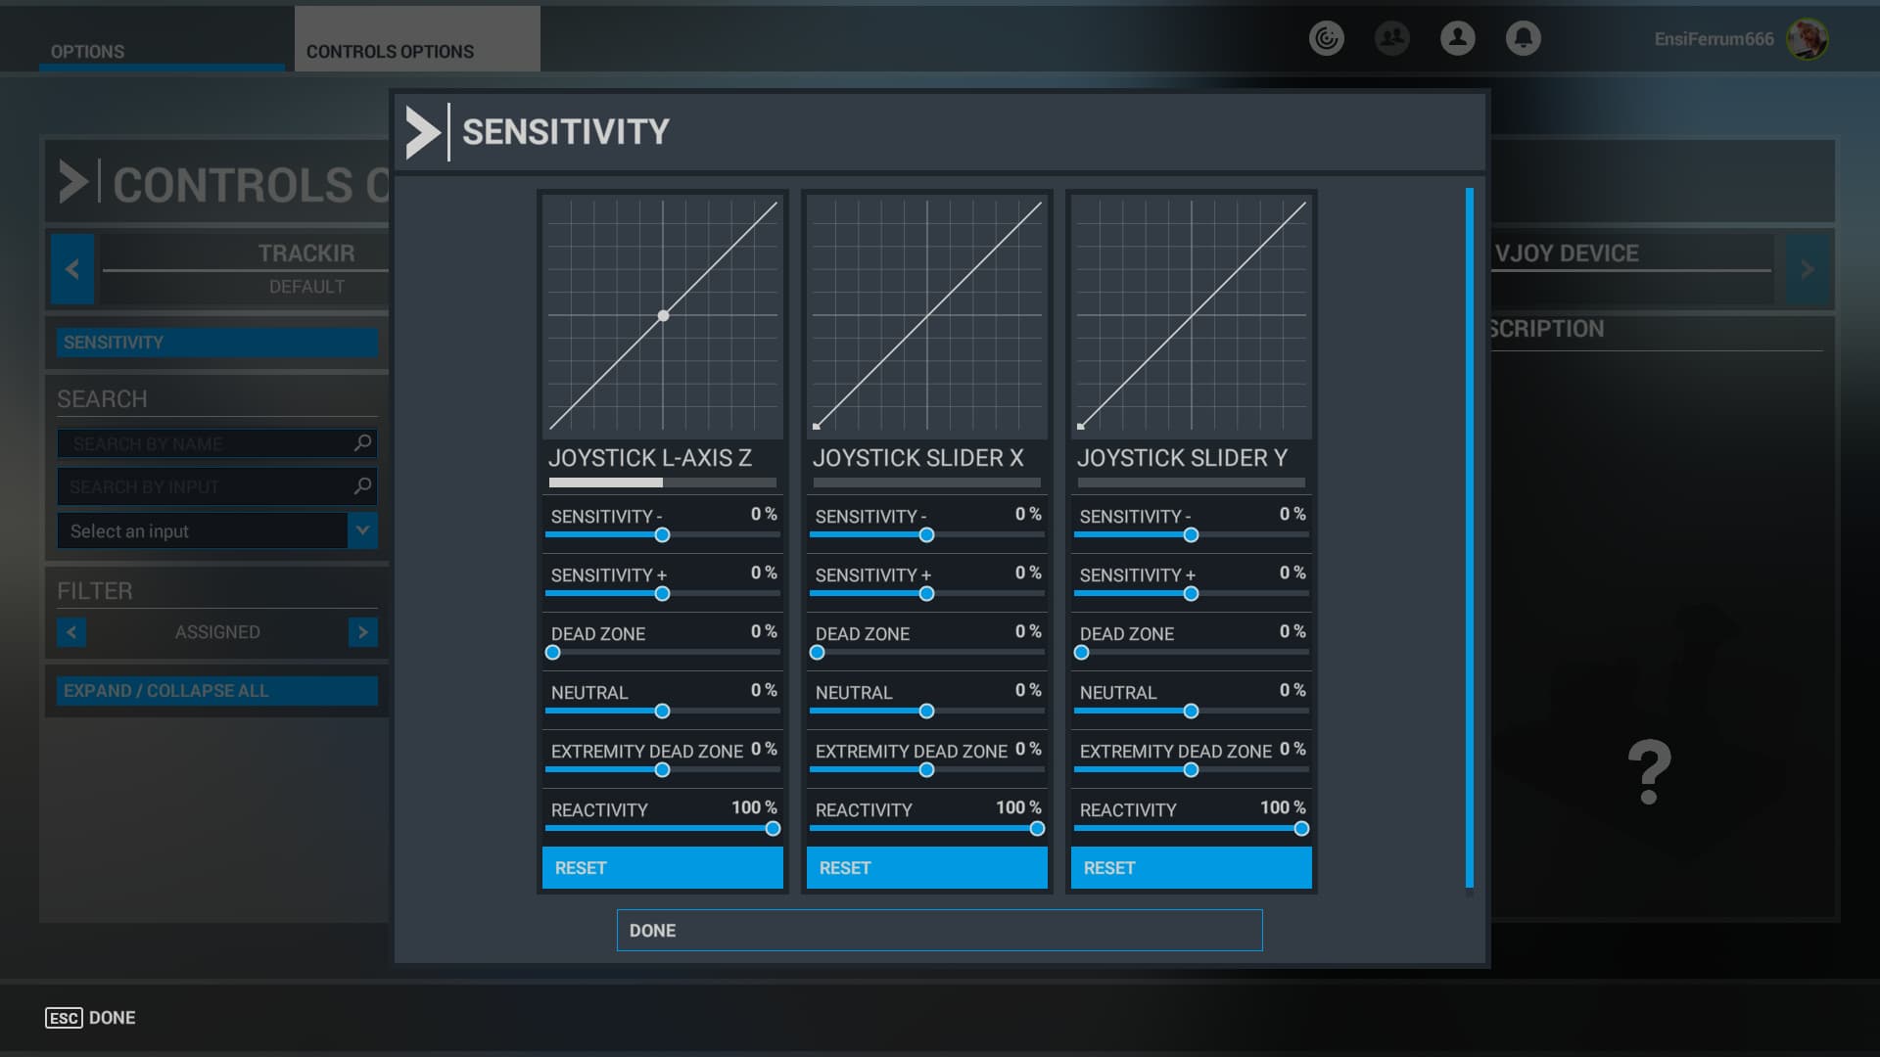The width and height of the screenshot is (1880, 1057).
Task: Click the spiral activity icon in the header
Action: click(1326, 38)
